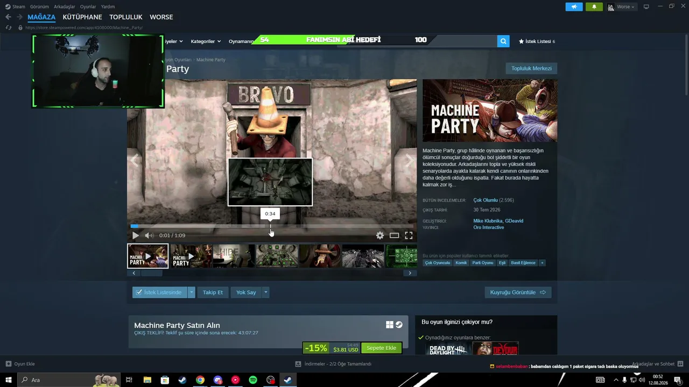Expand the Yok Say dropdown arrow
Screen dimensions: 689x387
(x=265, y=292)
